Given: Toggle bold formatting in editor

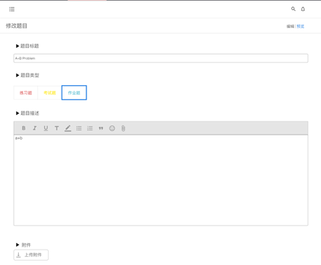Looking at the screenshot, I should tap(23, 128).
